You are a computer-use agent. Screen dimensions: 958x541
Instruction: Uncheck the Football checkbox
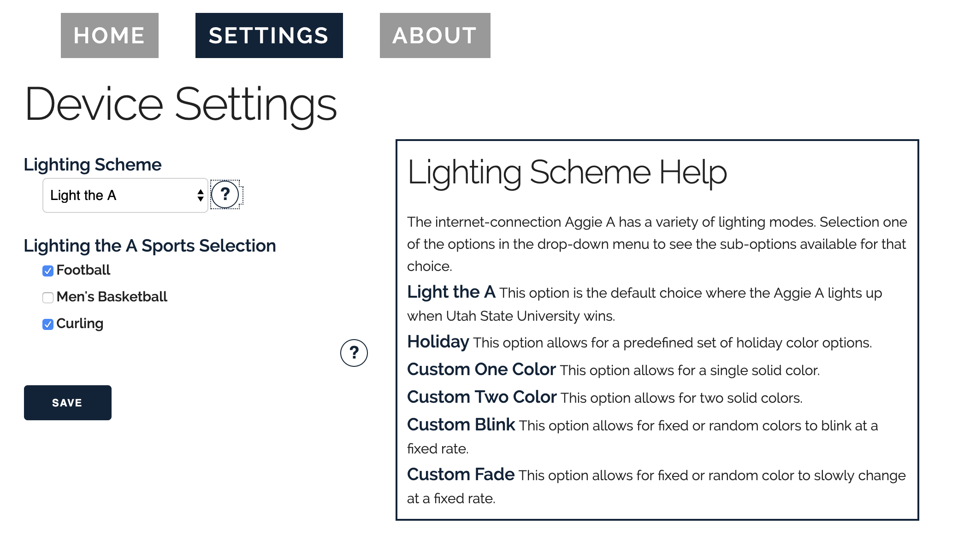pyautogui.click(x=48, y=271)
